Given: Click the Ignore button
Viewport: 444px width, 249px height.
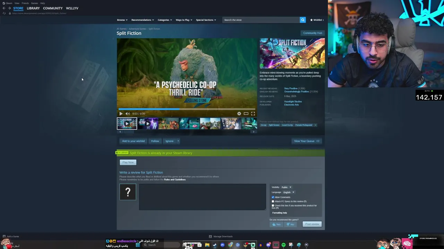Looking at the screenshot, I should tap(169, 141).
